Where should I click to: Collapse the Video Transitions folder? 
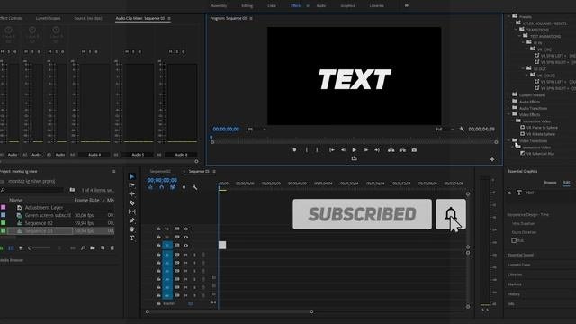509,140
